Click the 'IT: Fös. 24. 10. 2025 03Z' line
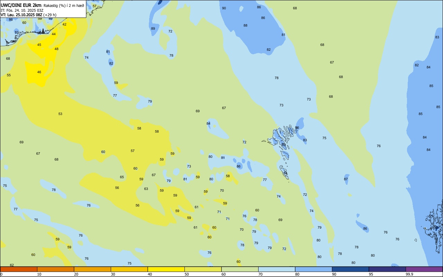The image size is (443, 277). (x=22, y=10)
